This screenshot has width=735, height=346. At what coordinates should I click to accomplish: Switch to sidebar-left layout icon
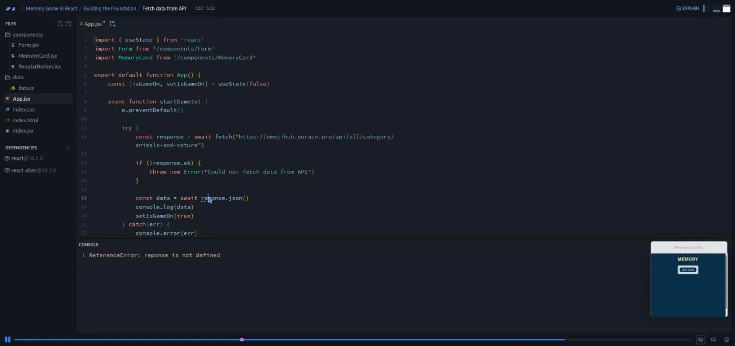click(706, 8)
